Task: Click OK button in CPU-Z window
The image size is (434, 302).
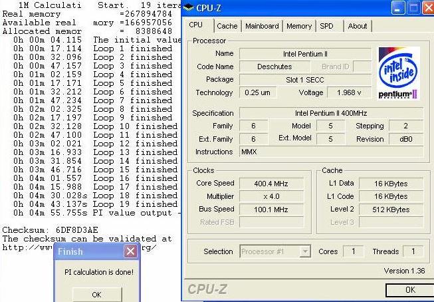Action: click(410, 290)
